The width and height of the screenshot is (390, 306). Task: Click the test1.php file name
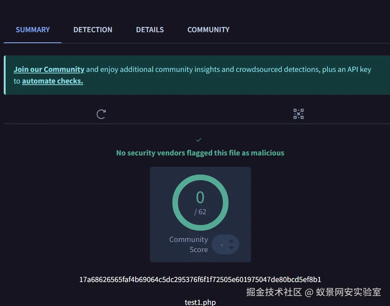pyautogui.click(x=200, y=302)
